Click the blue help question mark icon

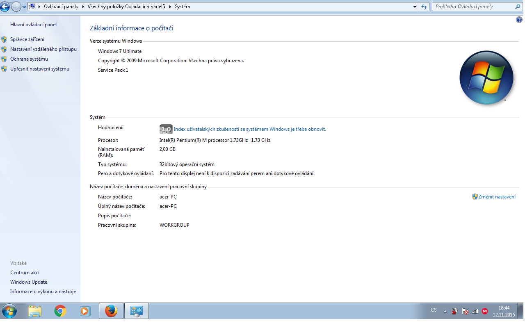[x=519, y=20]
